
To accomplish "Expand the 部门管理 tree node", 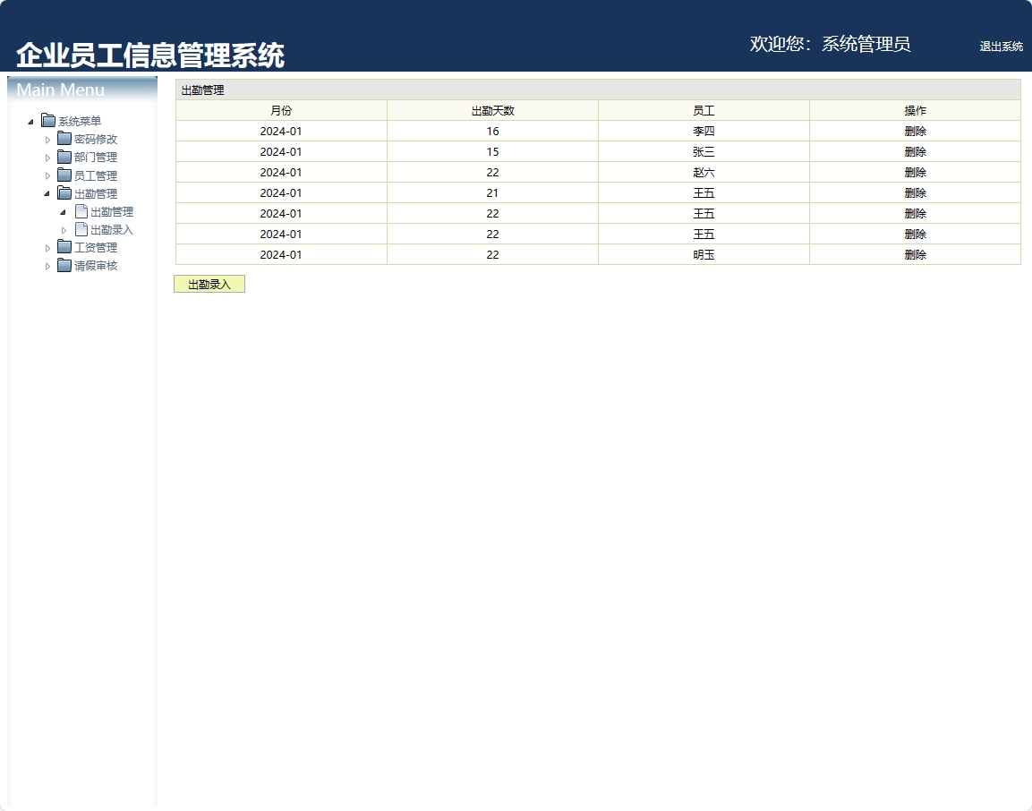I will click(x=49, y=157).
